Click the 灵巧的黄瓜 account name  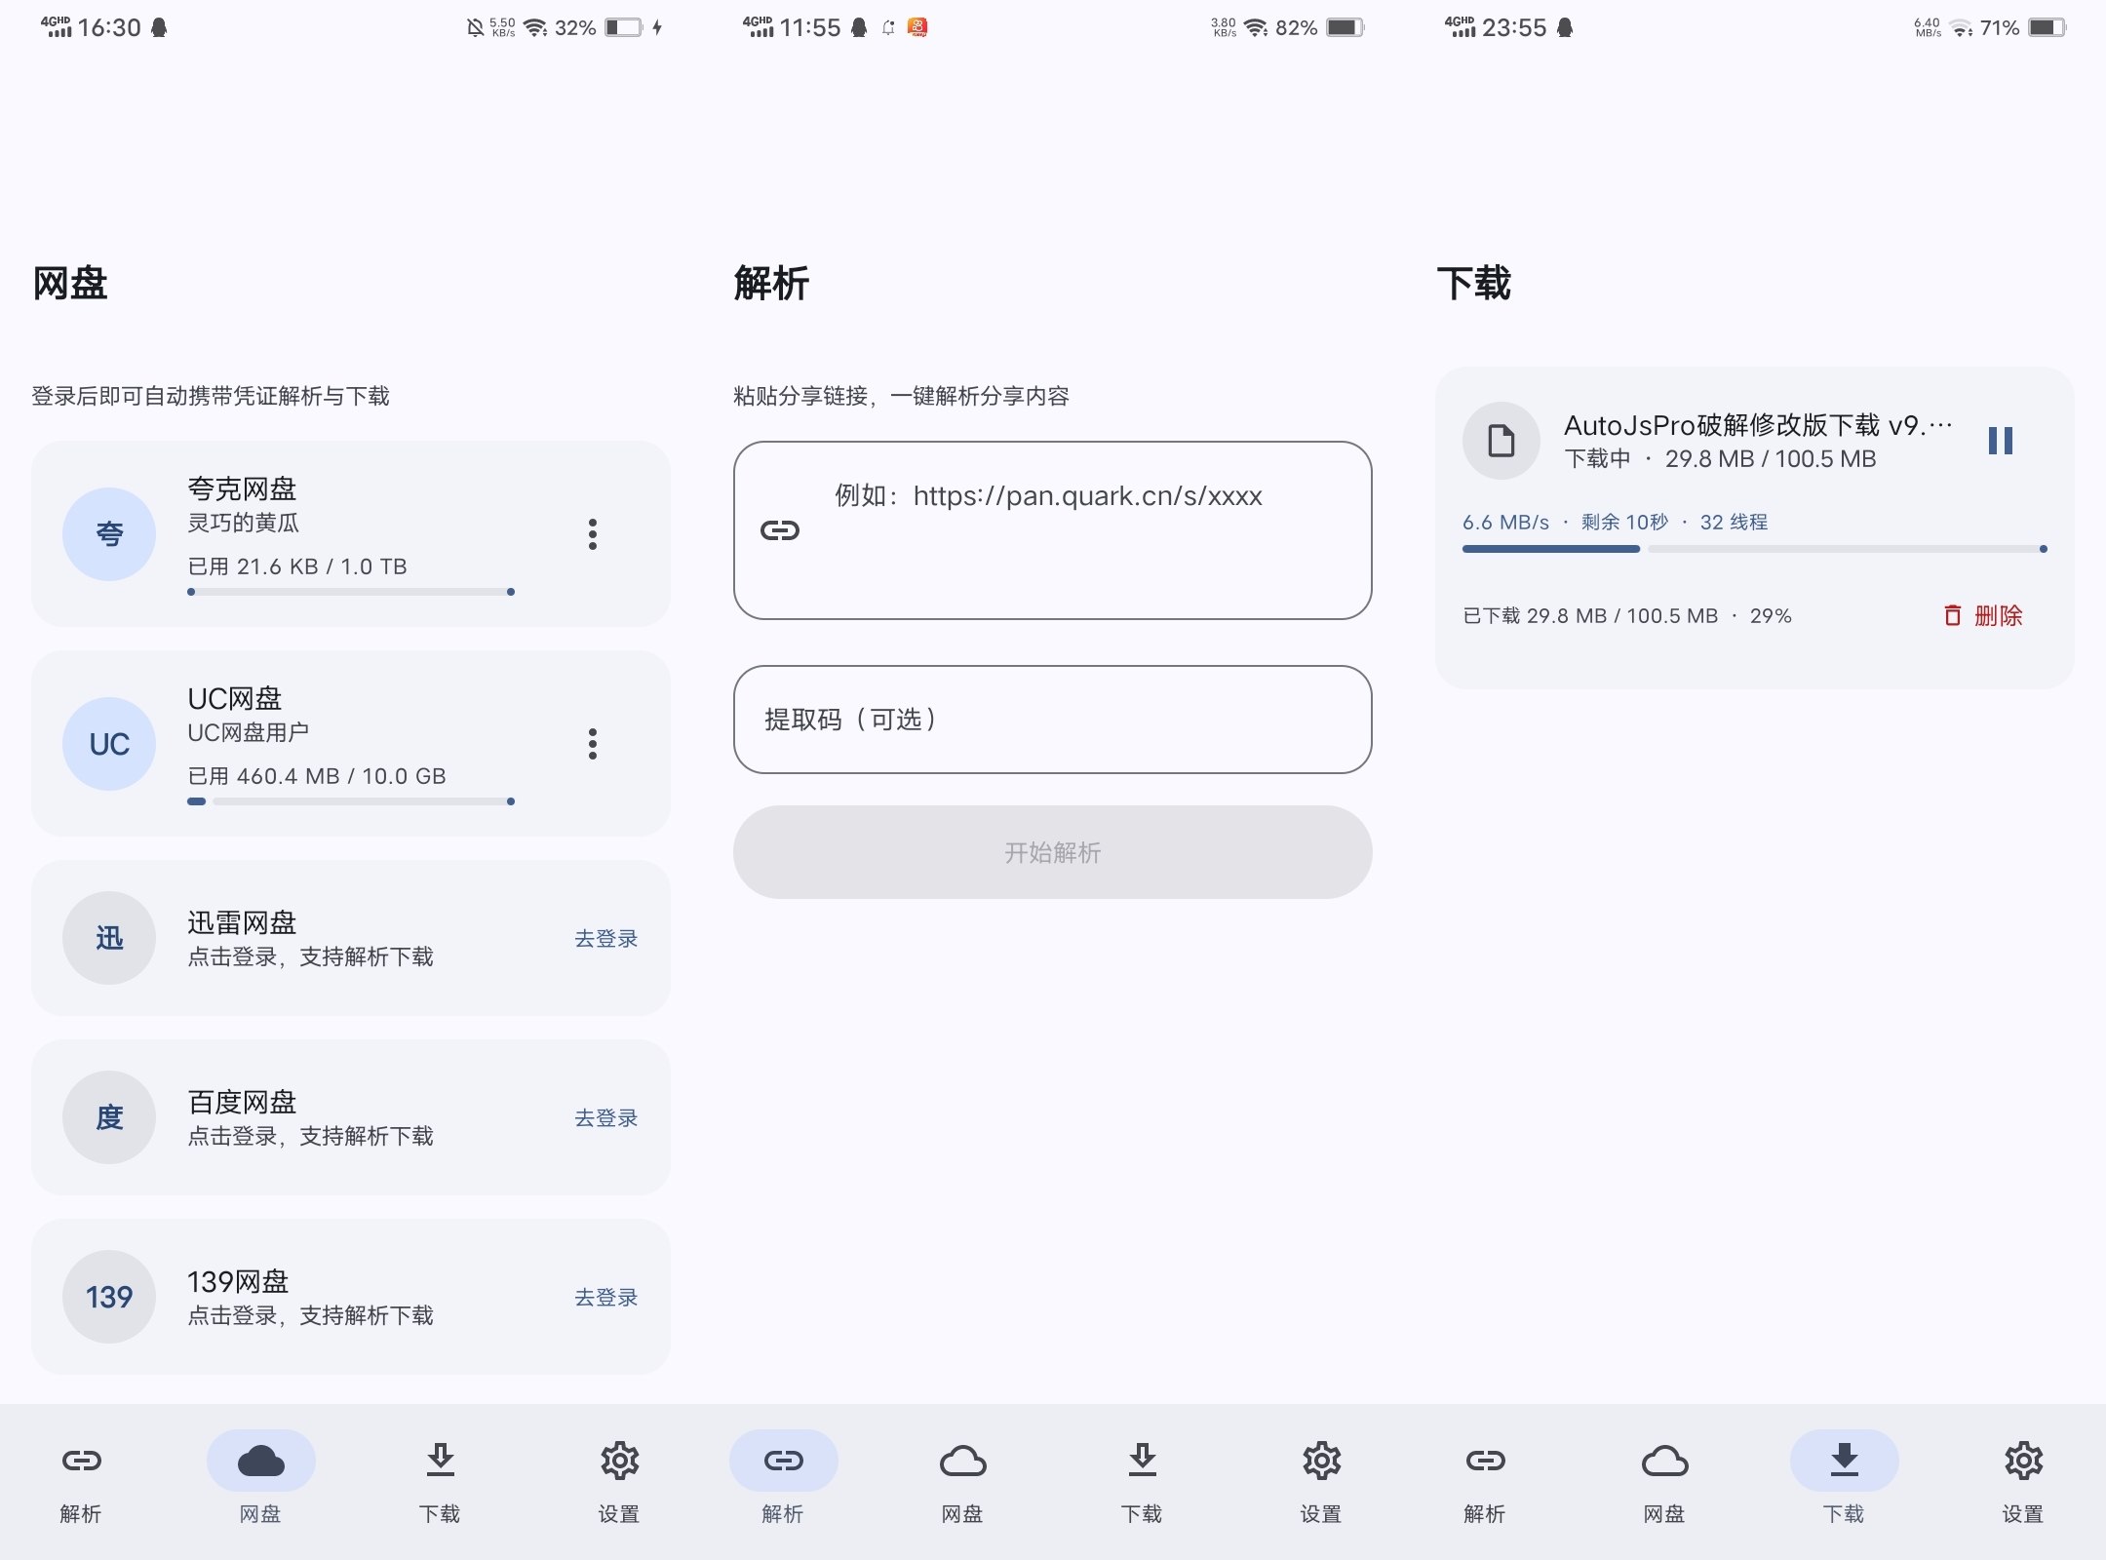(243, 523)
